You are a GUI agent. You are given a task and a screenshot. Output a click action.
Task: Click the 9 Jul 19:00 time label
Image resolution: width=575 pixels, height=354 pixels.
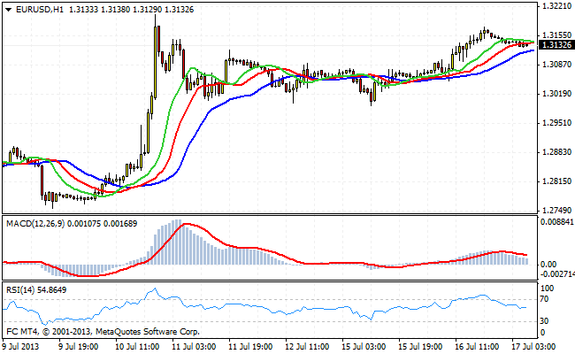pos(78,347)
